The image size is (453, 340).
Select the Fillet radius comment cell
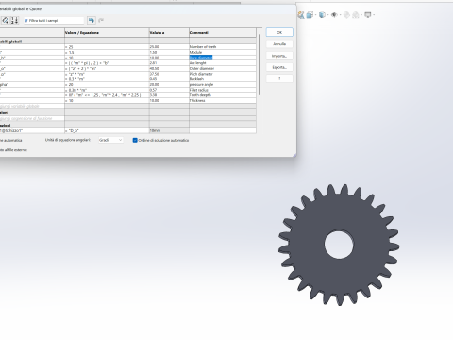(x=223, y=90)
